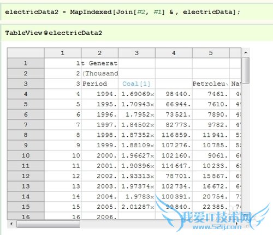Click the '1.69069×' cell
This screenshot has height=235, width=273.
tap(136, 94)
